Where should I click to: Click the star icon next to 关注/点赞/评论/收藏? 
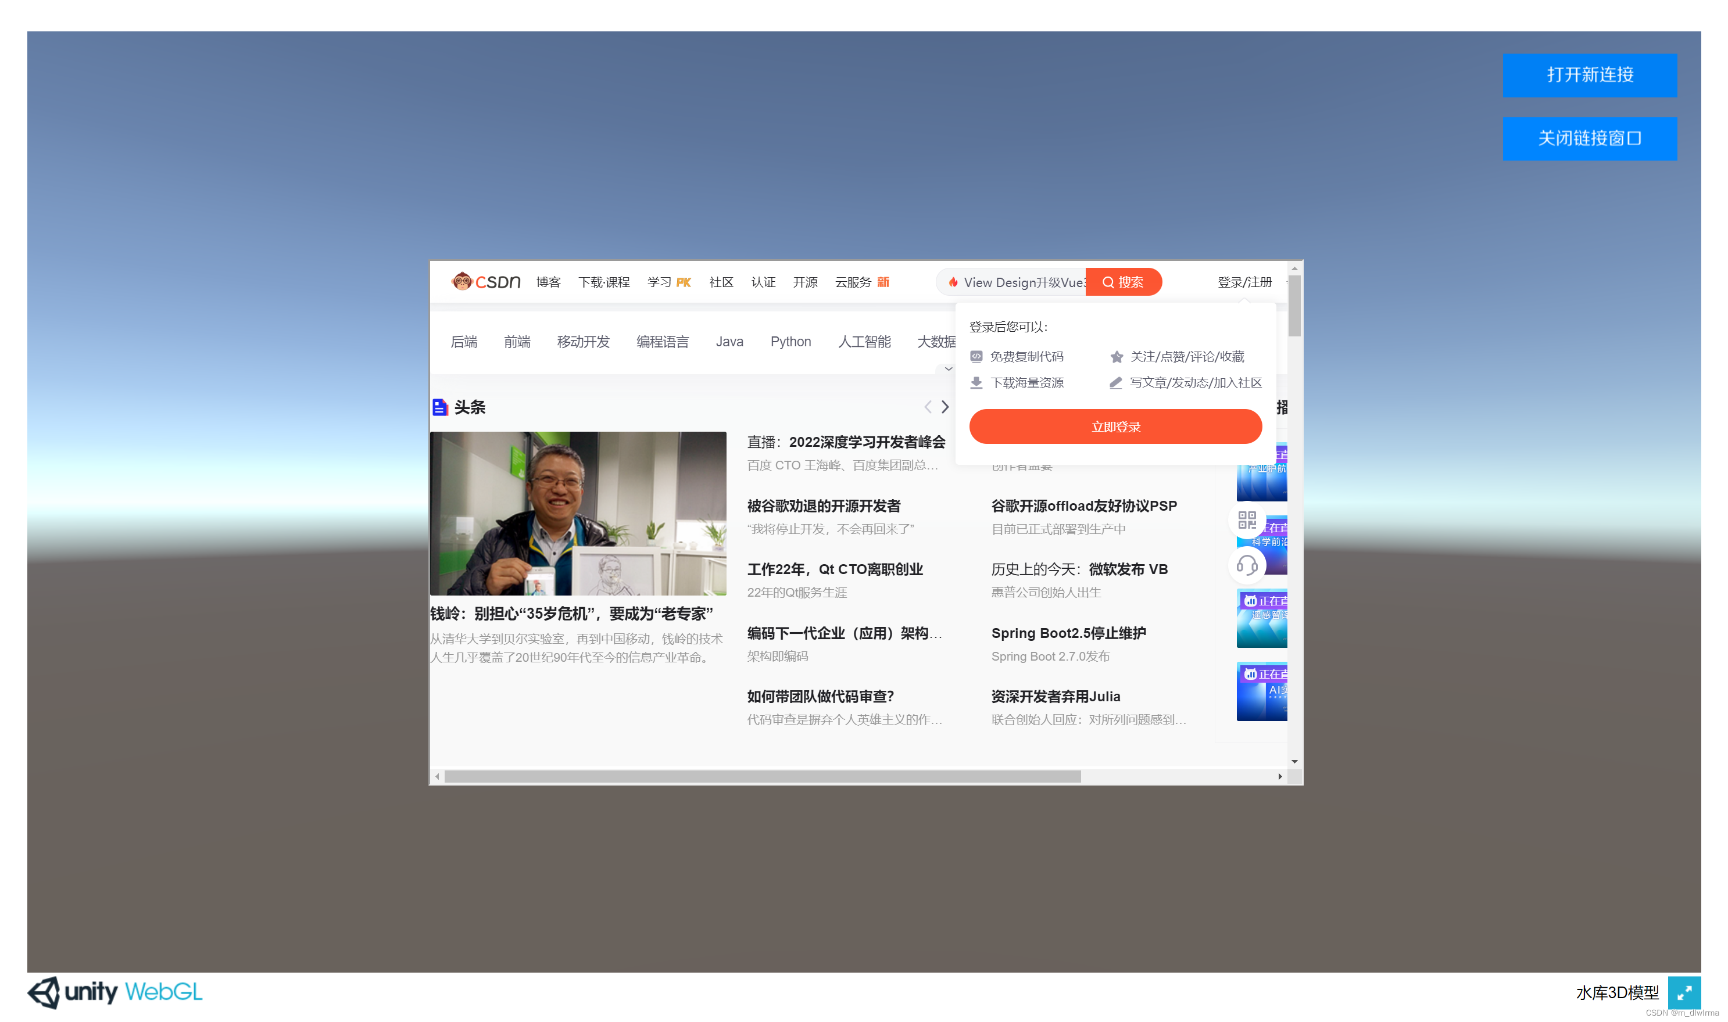coord(1116,357)
